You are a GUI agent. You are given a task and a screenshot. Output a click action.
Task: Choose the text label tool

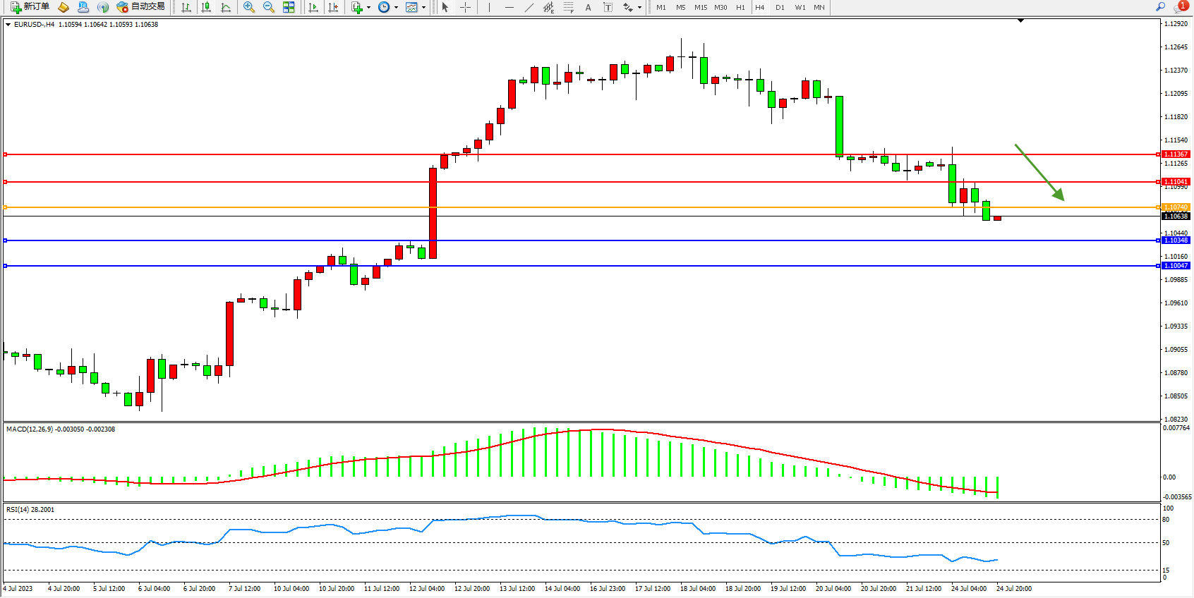(588, 7)
